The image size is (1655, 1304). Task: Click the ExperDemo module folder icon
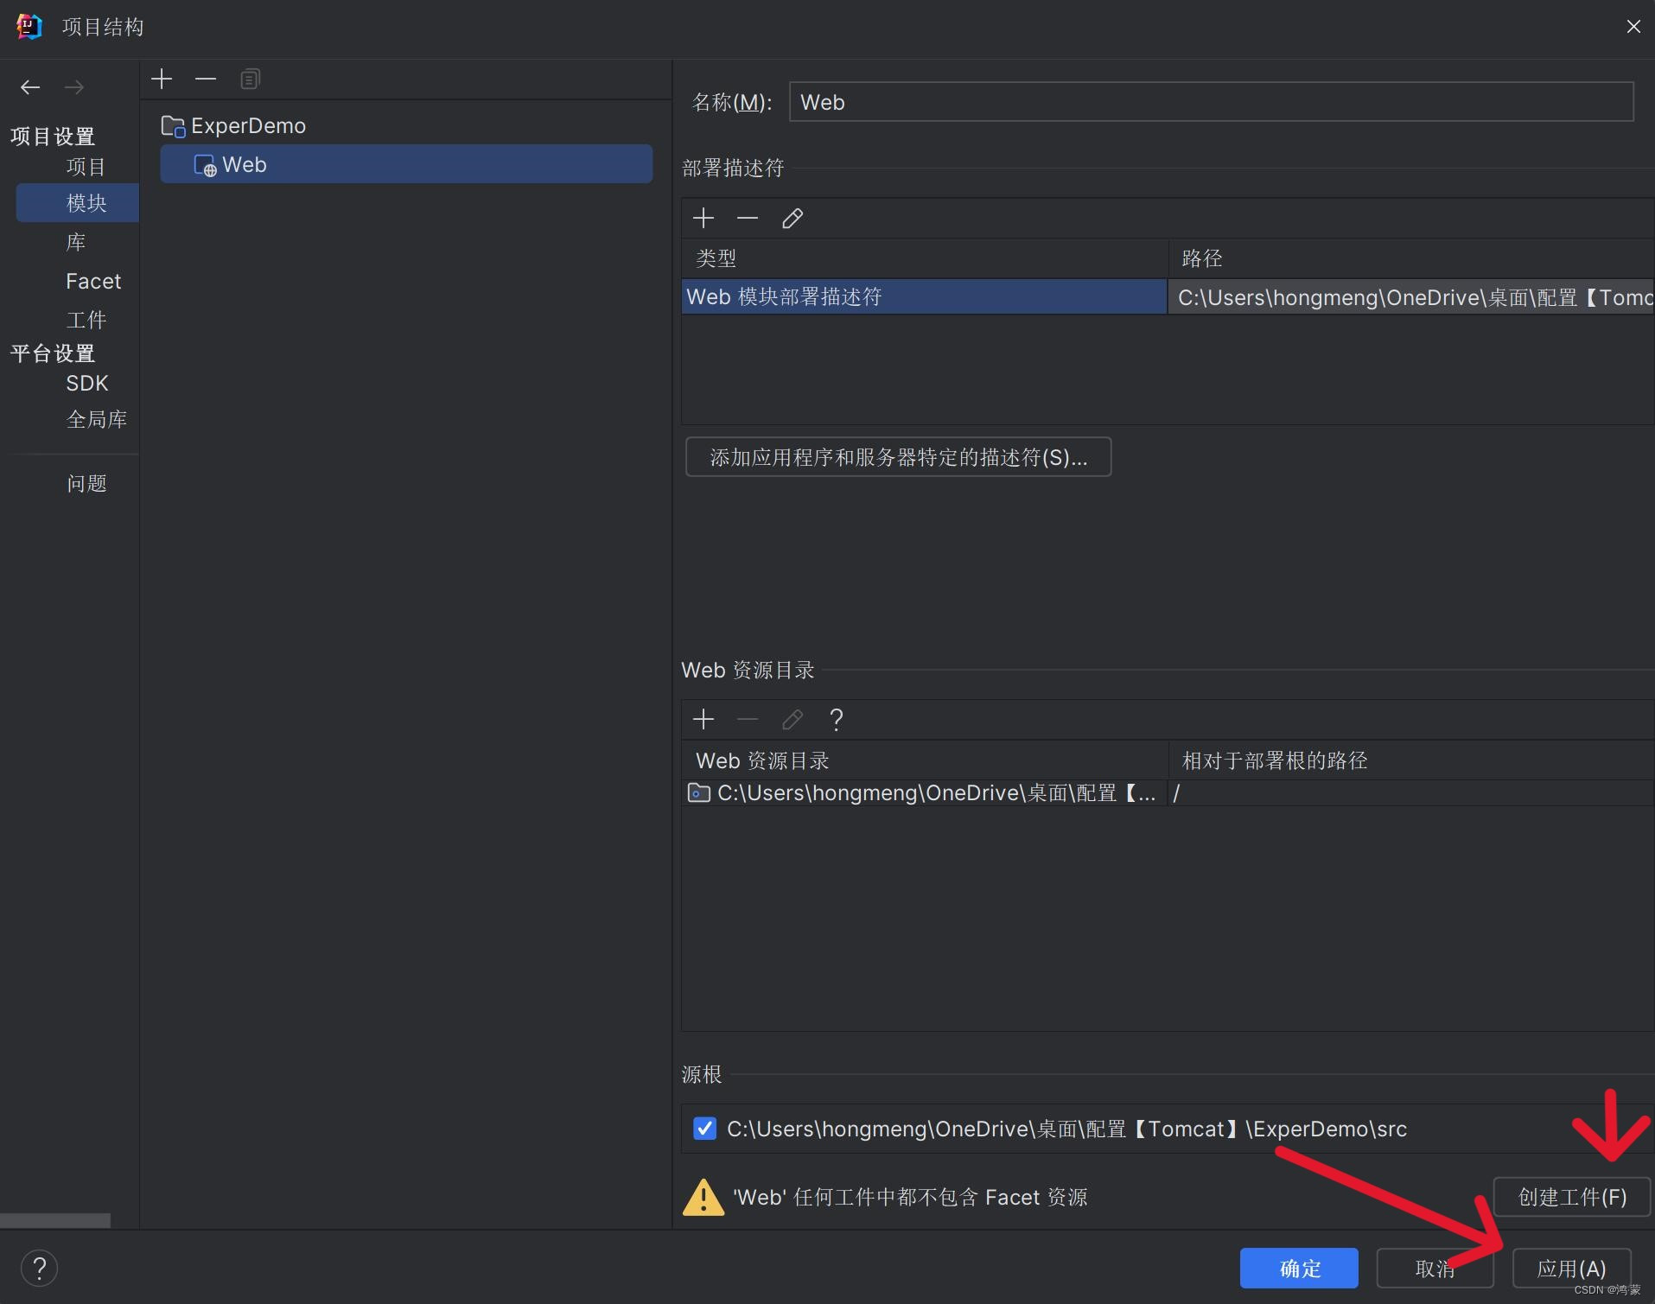pos(173,127)
